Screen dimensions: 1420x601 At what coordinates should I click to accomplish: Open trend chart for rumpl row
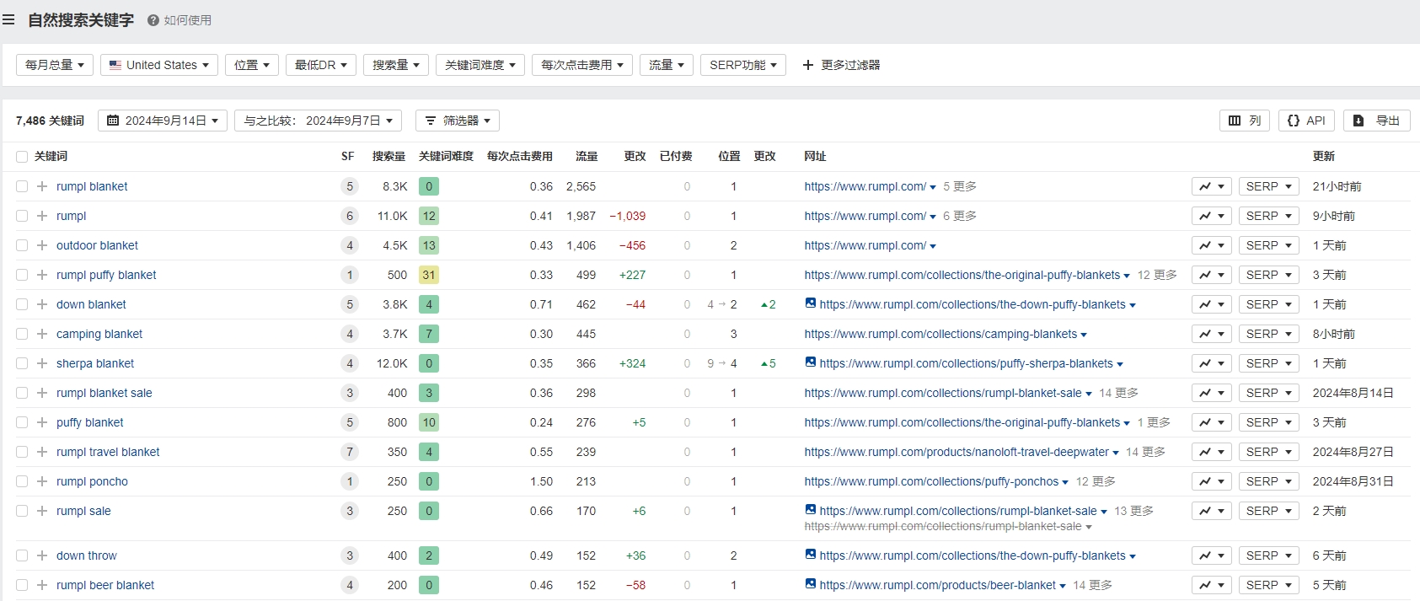coord(1212,216)
